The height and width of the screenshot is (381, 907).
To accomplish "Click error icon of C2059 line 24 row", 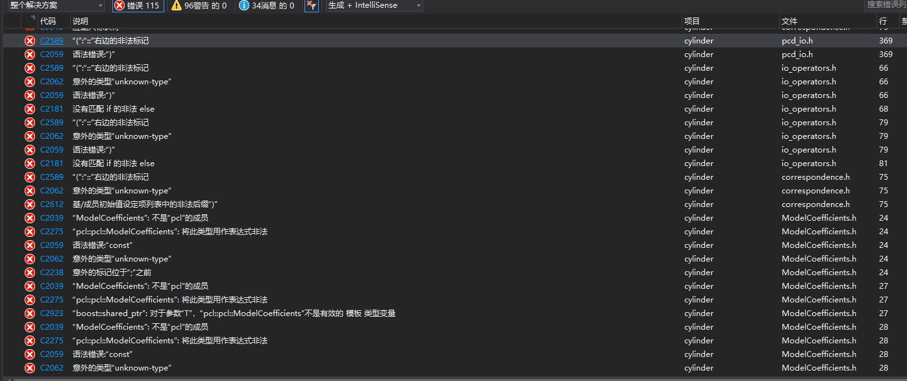I will pyautogui.click(x=30, y=245).
